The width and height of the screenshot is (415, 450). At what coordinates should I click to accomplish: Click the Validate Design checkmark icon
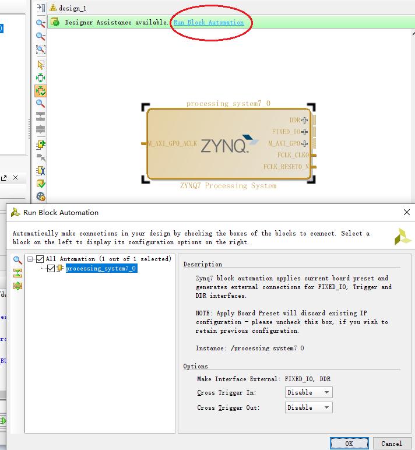pos(40,184)
